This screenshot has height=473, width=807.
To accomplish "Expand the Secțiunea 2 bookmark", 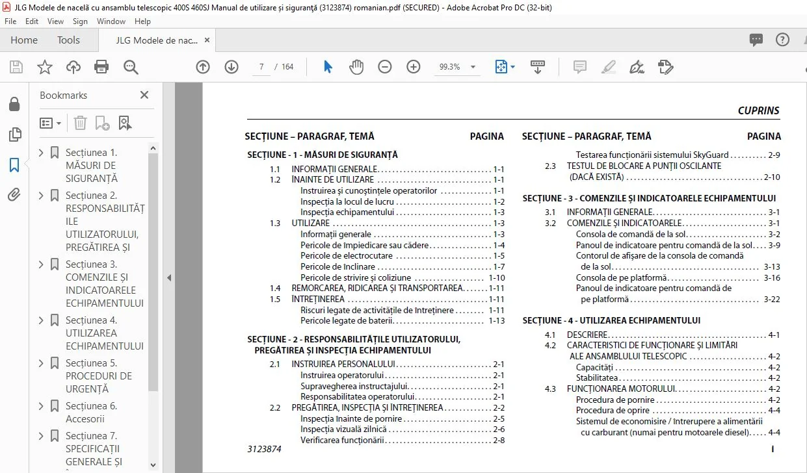I will [x=42, y=196].
